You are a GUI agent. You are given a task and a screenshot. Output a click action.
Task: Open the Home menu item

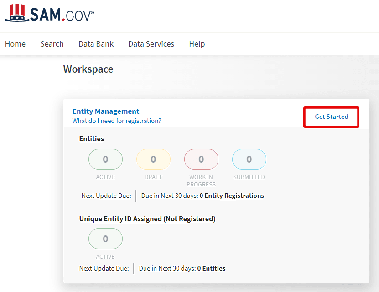pyautogui.click(x=15, y=44)
